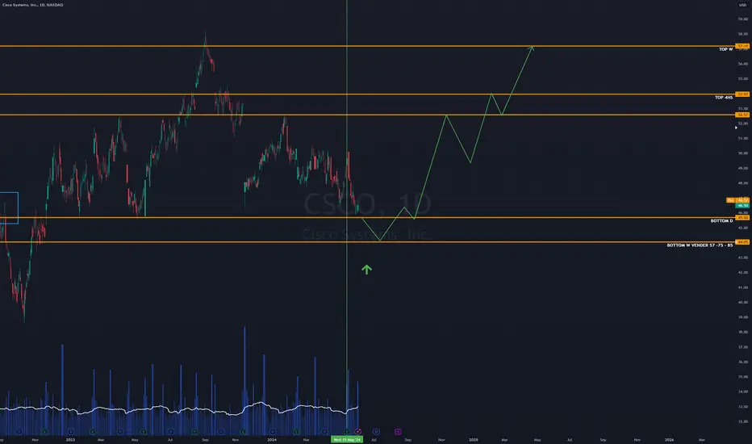
Task: Click the 2023 label on the time axis
Action: [x=70, y=440]
